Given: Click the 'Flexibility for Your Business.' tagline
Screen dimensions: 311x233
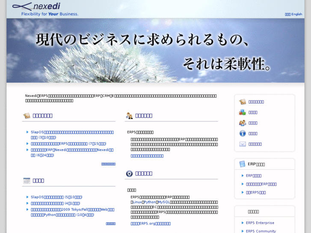Looking at the screenshot, I should click(50, 14).
